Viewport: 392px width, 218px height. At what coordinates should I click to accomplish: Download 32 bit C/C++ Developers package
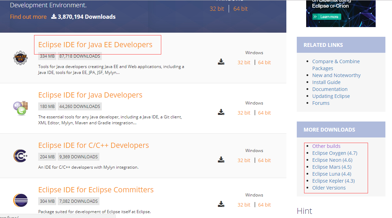coord(244,160)
